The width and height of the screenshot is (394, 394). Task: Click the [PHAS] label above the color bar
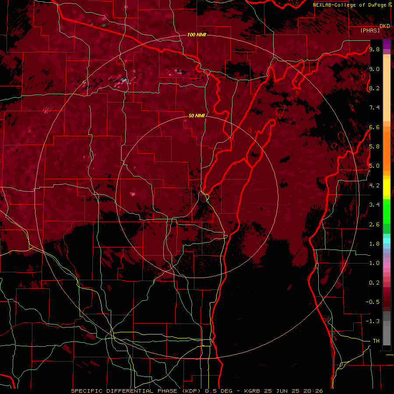(370, 30)
